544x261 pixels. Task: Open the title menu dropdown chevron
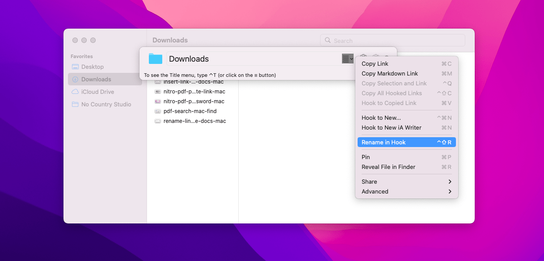point(351,59)
